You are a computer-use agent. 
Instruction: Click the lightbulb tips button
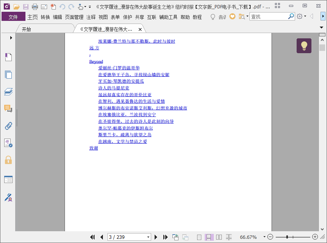pos(304,46)
